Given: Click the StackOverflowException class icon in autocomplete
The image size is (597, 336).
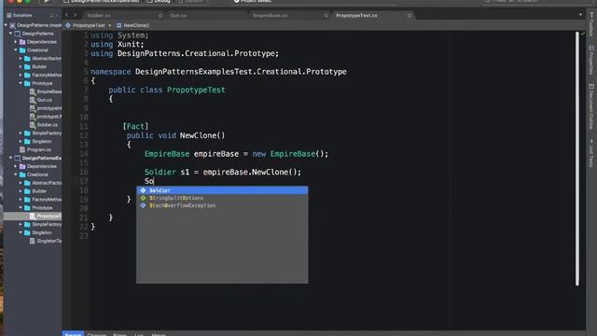Looking at the screenshot, I should coord(143,205).
